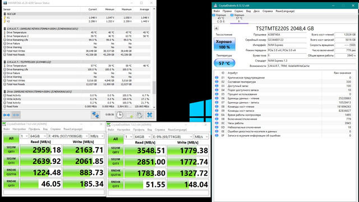Click HWiNFO expand-columns blue arrows icon
This screenshot has width=359, height=202.
coord(7,115)
